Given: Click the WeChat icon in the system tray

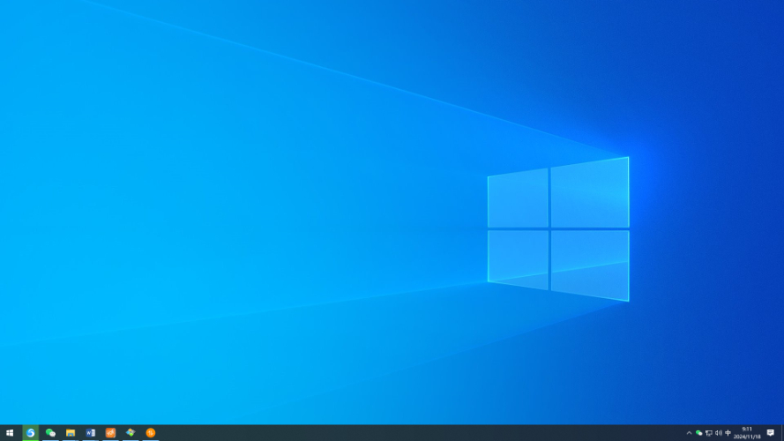Looking at the screenshot, I should 699,433.
